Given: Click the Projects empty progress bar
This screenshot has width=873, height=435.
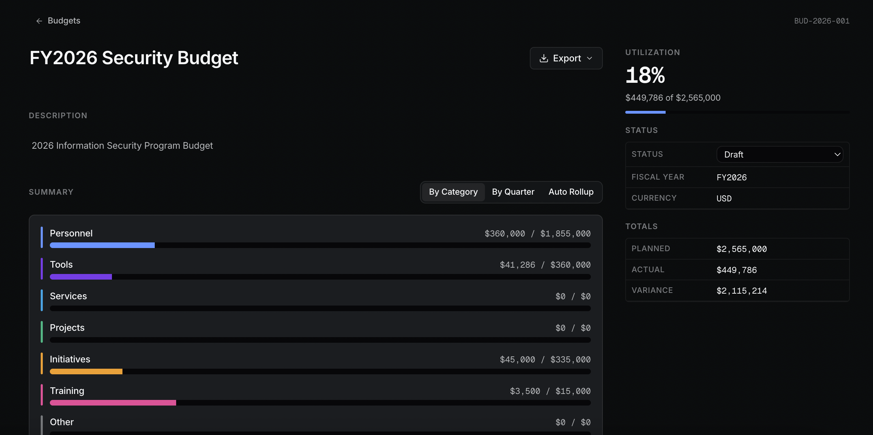Looking at the screenshot, I should pos(320,340).
